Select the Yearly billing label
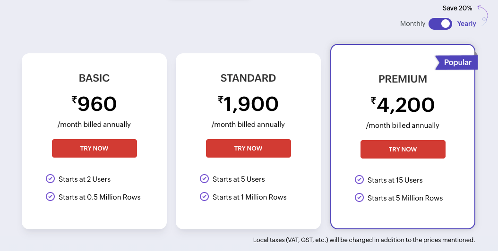Viewport: 498px width, 251px height. (466, 24)
